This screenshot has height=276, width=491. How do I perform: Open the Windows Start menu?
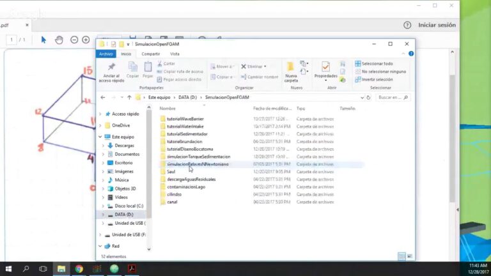[x=8, y=269]
